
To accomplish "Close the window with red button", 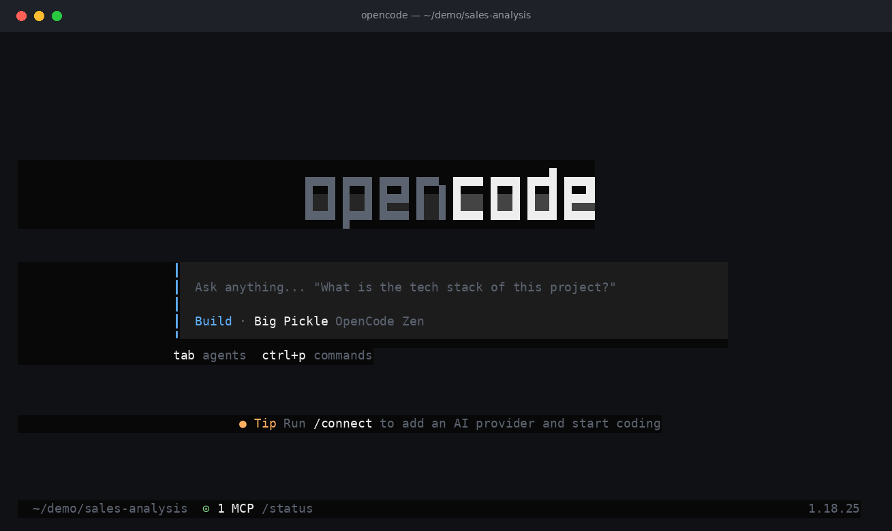I will [x=21, y=16].
